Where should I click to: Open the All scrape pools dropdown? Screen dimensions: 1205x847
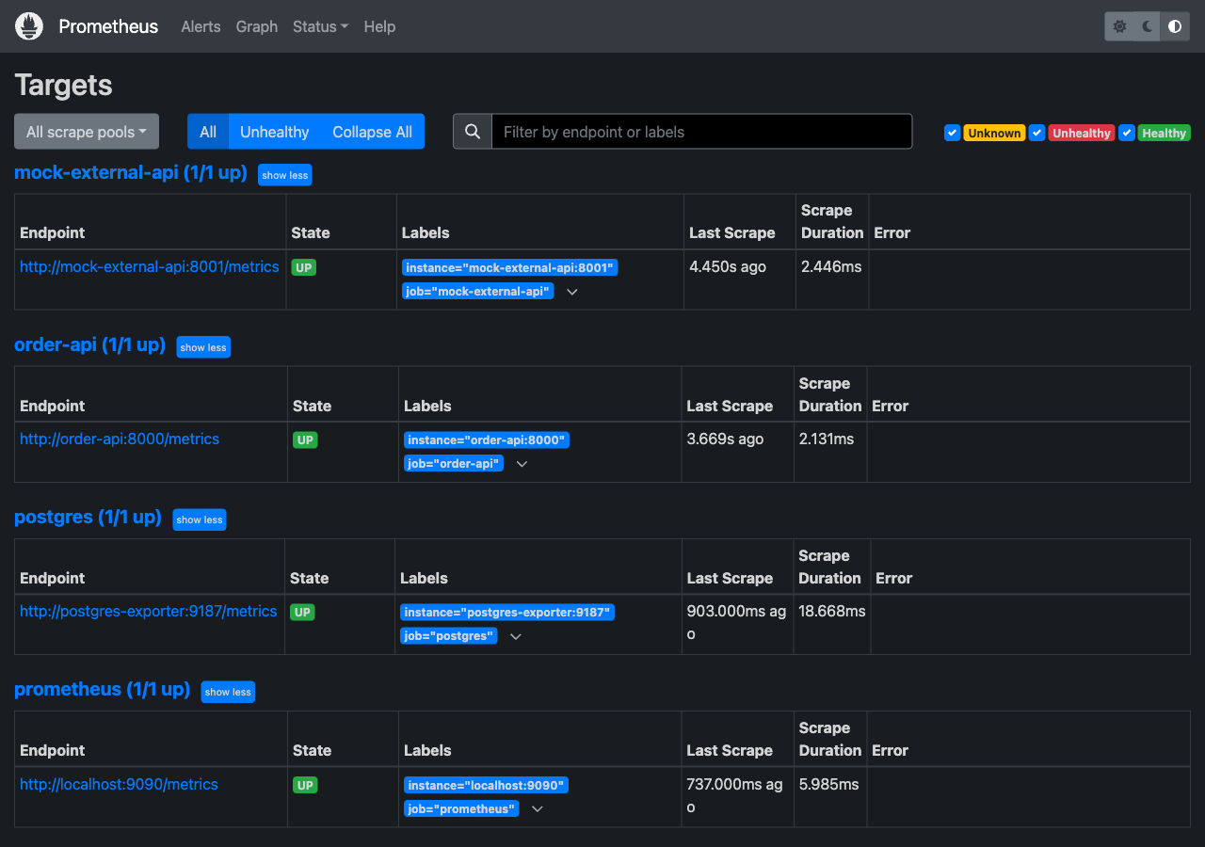[x=87, y=132]
